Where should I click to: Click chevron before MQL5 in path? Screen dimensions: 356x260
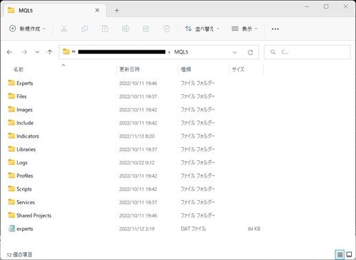169,52
